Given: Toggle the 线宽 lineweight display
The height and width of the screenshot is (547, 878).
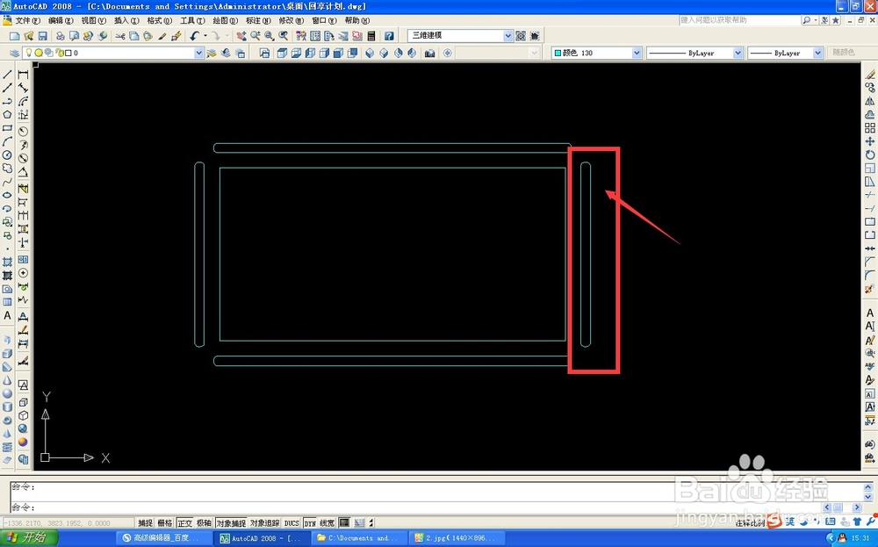Looking at the screenshot, I should click(327, 523).
